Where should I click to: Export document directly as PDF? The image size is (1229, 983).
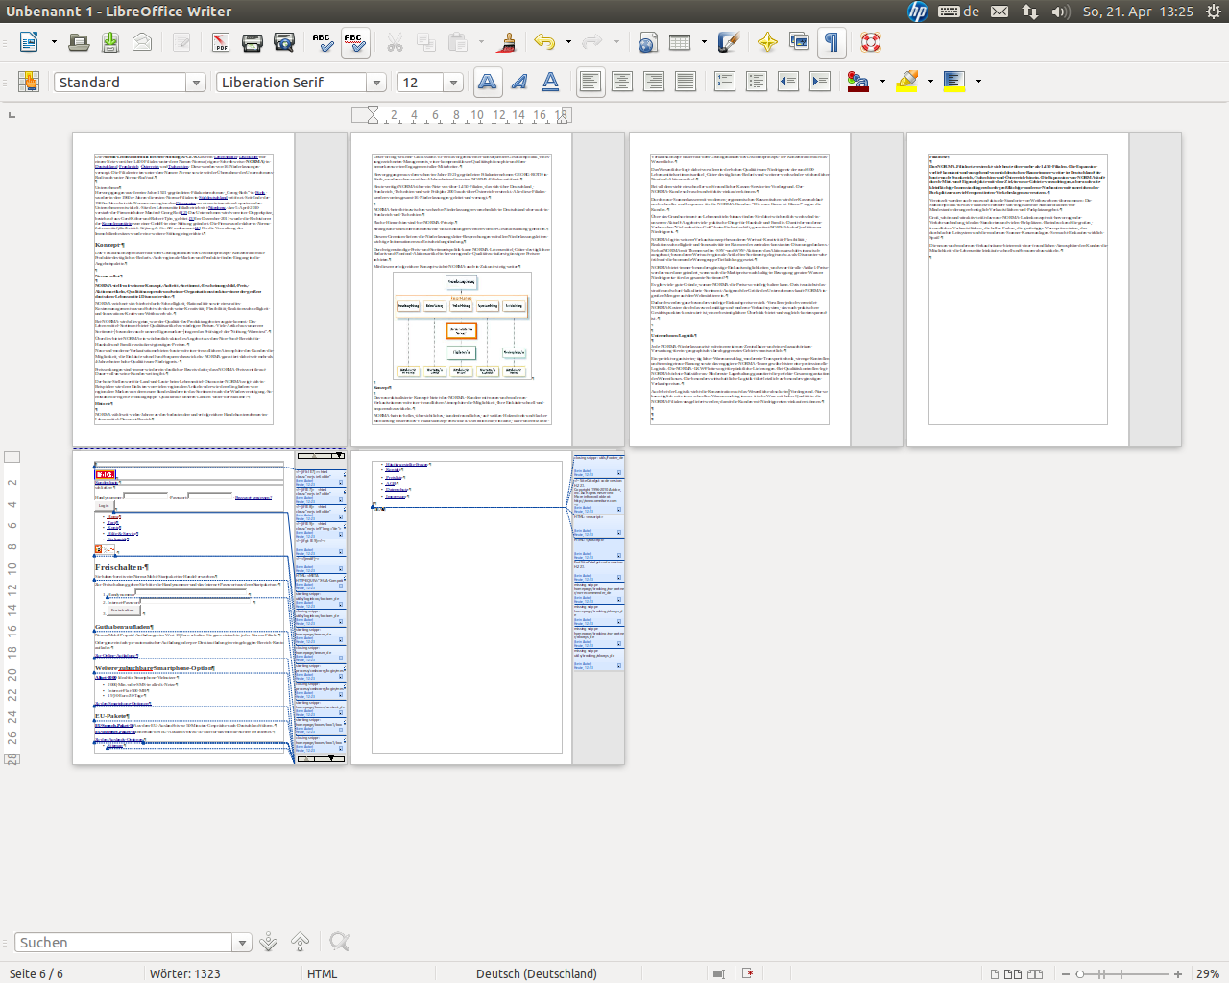pyautogui.click(x=221, y=42)
